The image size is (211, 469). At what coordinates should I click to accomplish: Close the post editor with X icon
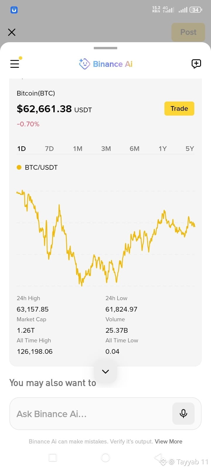tap(12, 32)
